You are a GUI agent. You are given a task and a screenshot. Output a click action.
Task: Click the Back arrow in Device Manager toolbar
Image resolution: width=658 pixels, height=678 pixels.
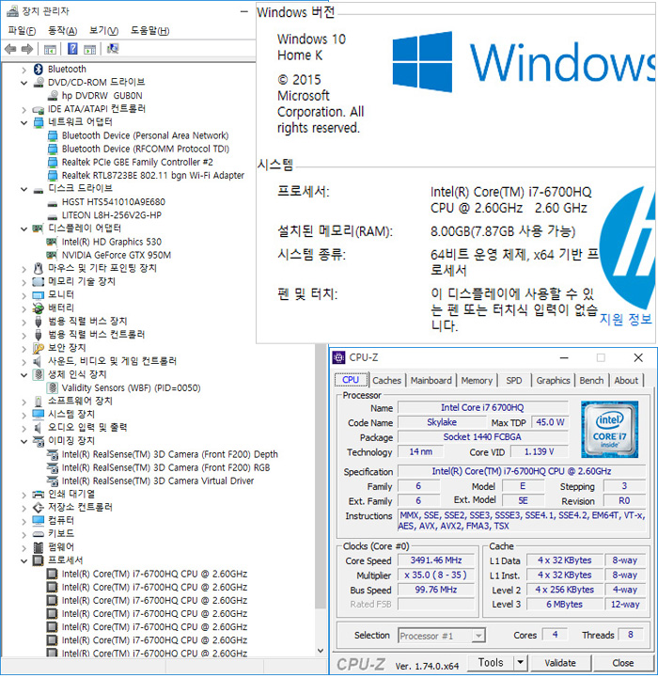10,49
